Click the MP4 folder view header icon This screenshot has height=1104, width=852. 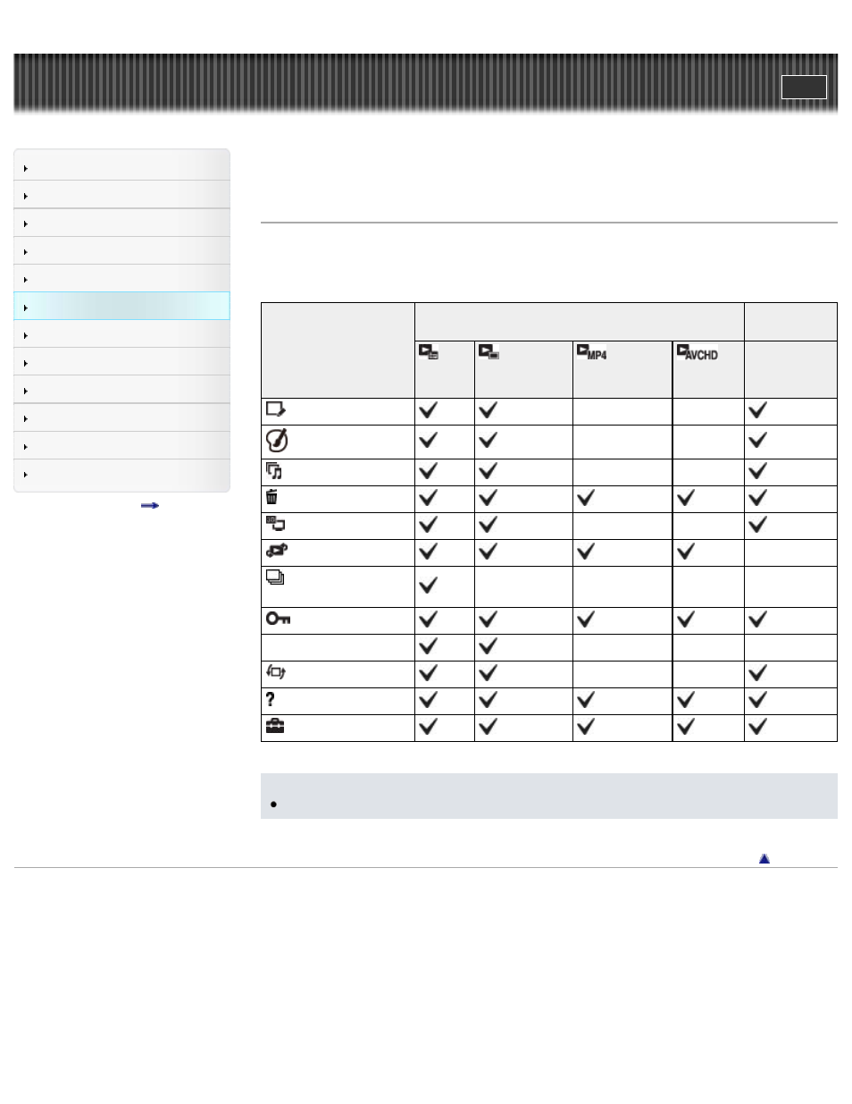[x=591, y=352]
